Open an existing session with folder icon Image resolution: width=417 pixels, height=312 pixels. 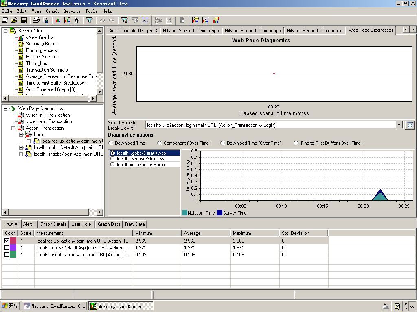coord(14,20)
